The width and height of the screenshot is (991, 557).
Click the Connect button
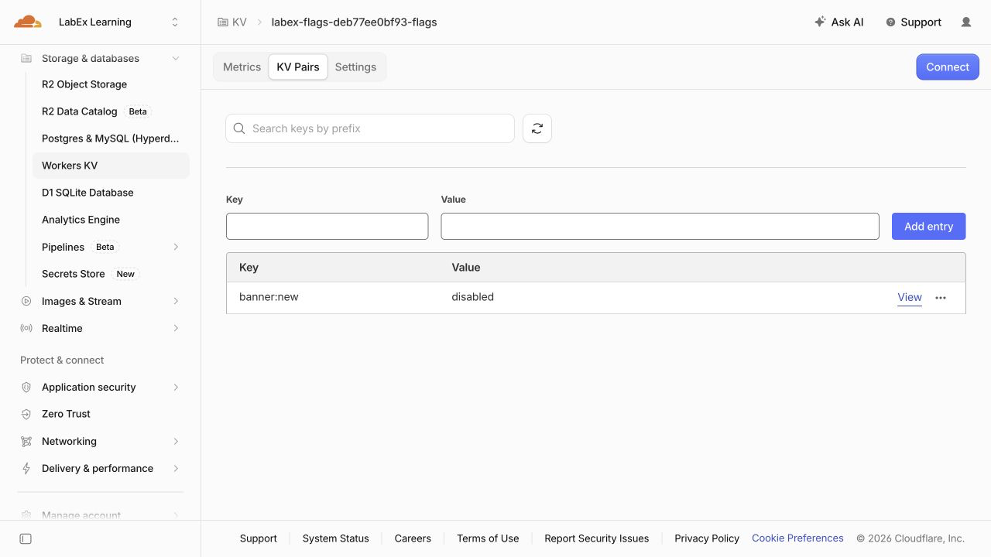(948, 67)
